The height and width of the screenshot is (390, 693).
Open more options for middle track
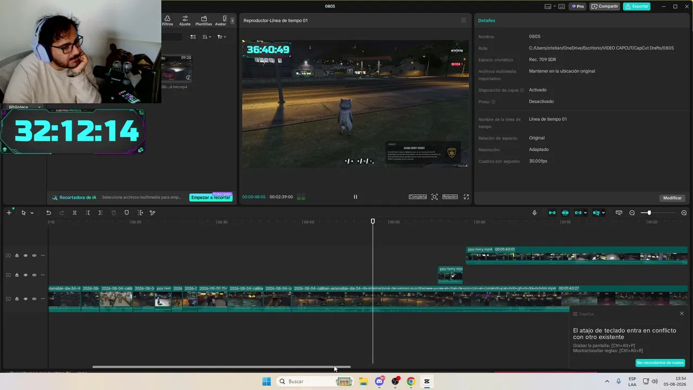point(43,275)
